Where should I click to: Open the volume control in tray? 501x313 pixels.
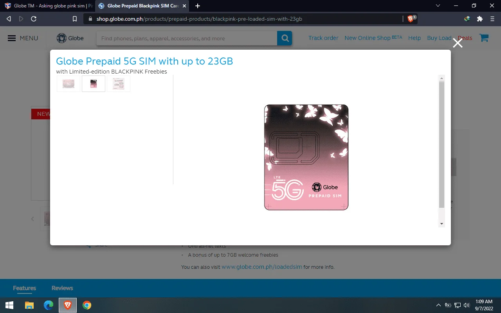coord(467,305)
